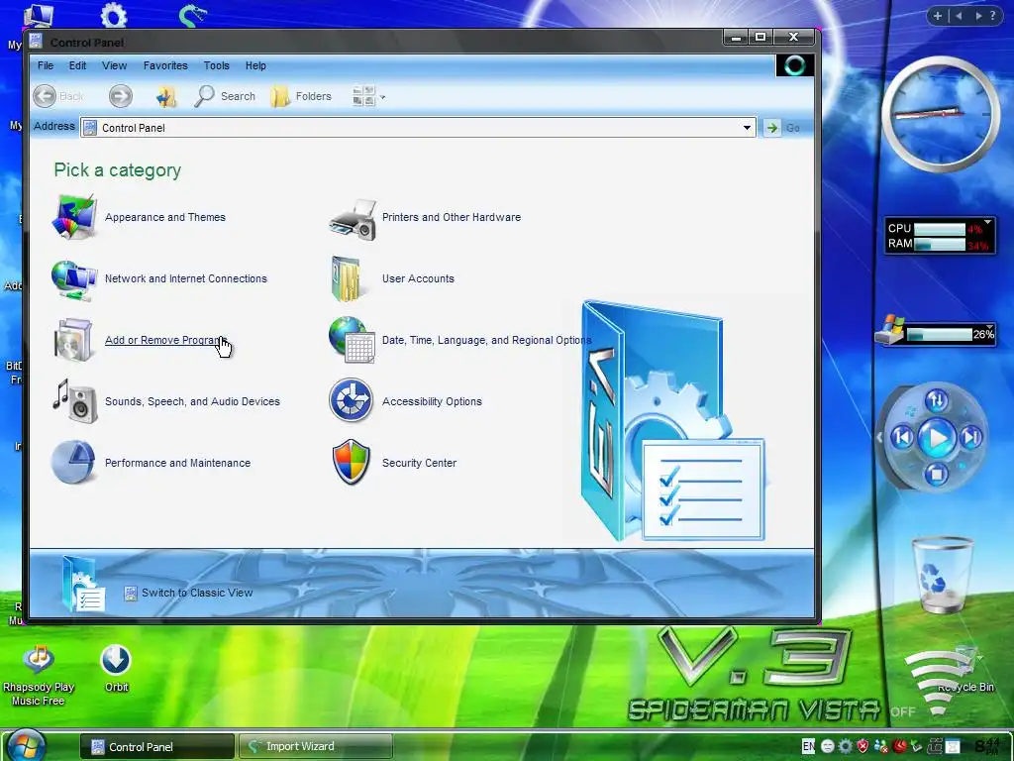Click the sidebar next-page arrow
Viewport: 1014px width, 761px height.
[978, 16]
